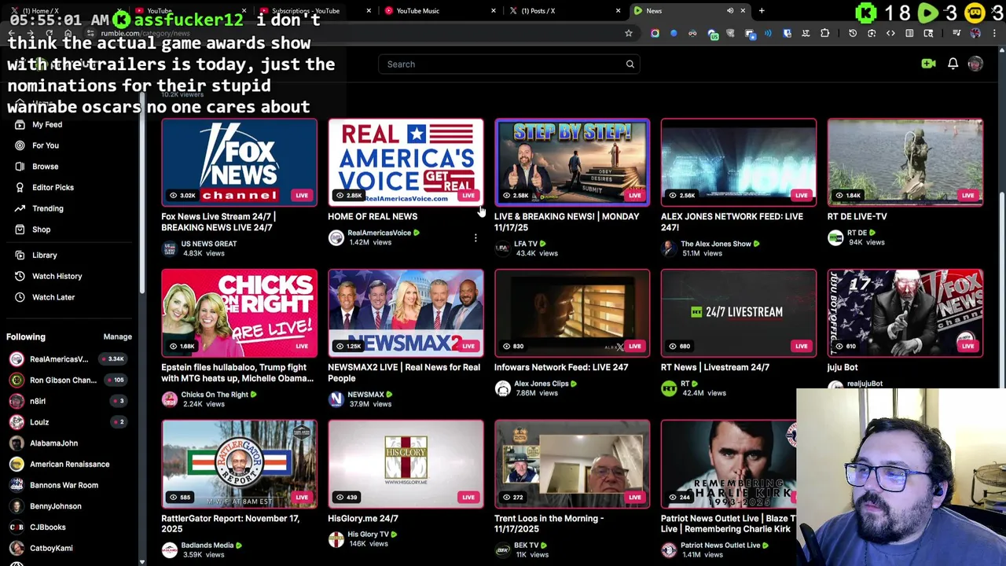
Task: Play the RT DE LIVE-TV thumbnail
Action: 905,162
